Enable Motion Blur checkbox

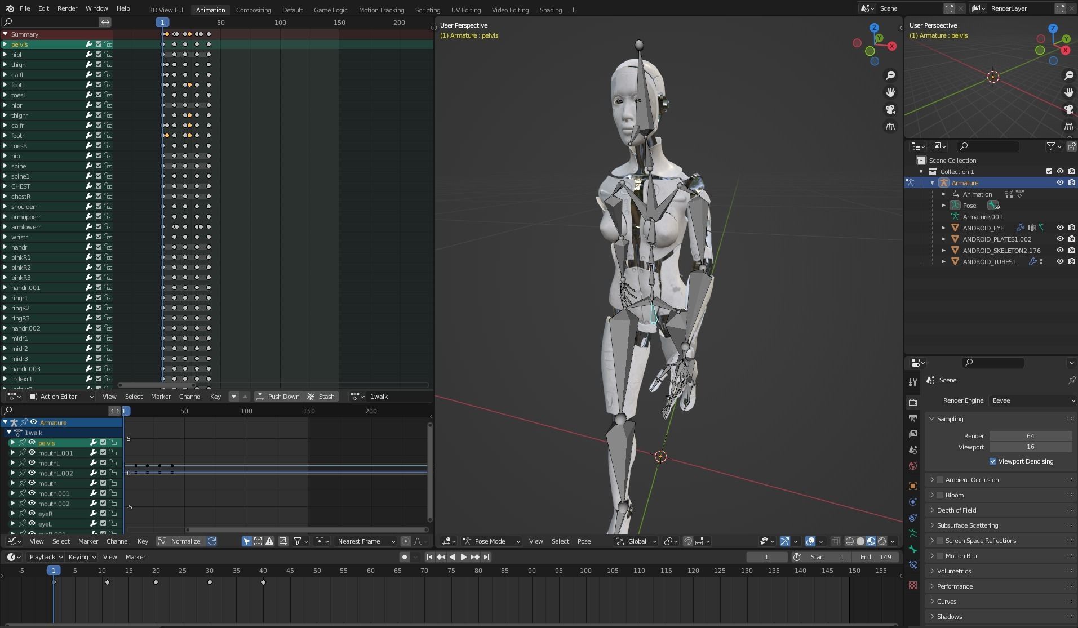click(939, 556)
